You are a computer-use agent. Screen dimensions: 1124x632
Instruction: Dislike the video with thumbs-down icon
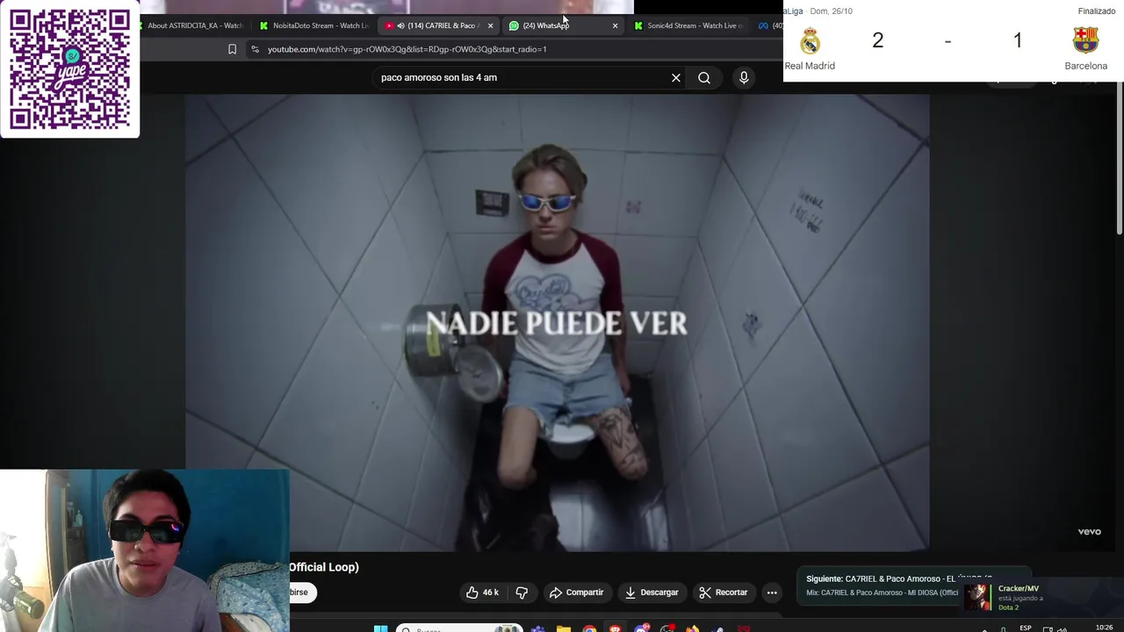point(522,592)
